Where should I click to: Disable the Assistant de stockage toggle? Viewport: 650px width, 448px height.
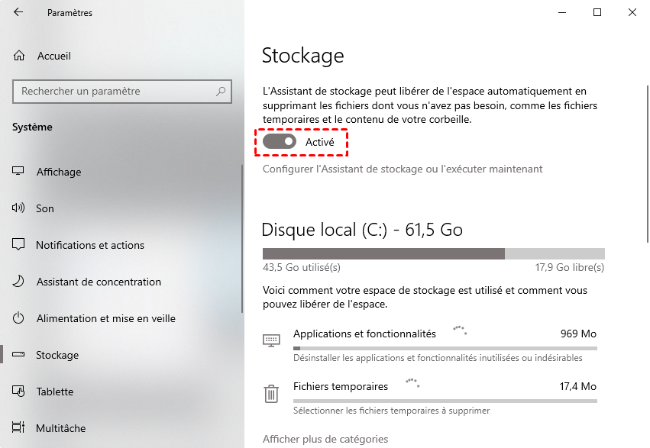point(279,142)
